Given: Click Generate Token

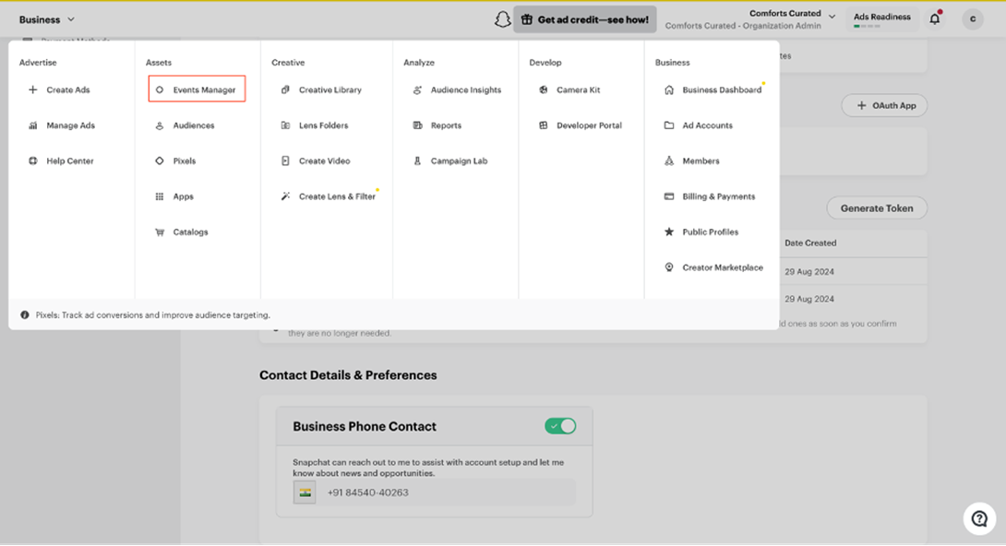Looking at the screenshot, I should tap(877, 208).
